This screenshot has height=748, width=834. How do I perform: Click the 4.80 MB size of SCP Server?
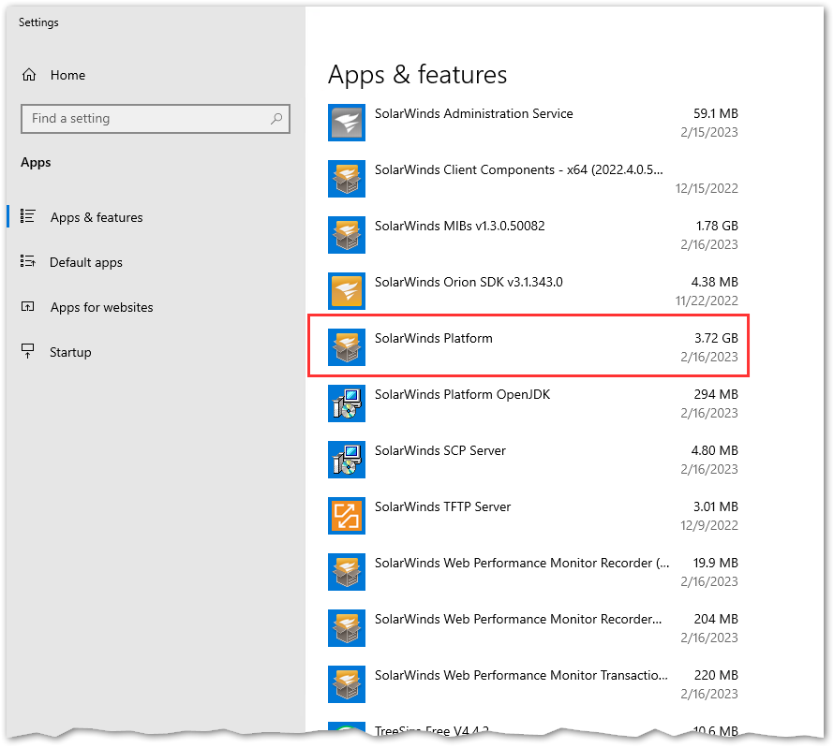point(714,450)
